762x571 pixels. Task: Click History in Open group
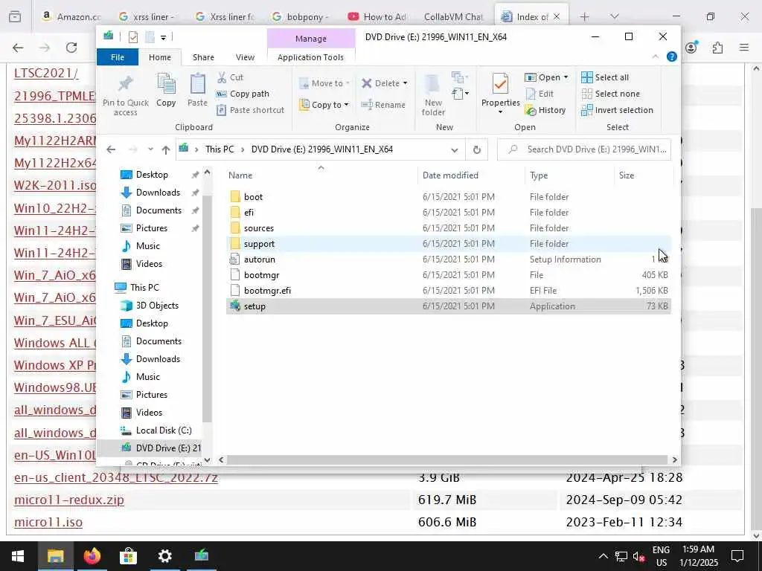[545, 110]
